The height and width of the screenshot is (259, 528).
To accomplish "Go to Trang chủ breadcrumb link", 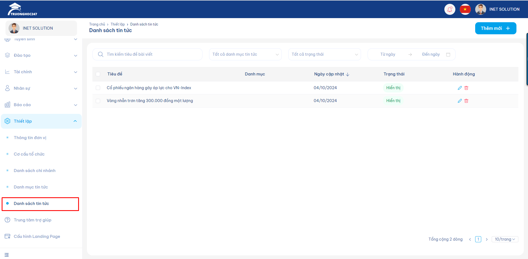I will [x=97, y=24].
